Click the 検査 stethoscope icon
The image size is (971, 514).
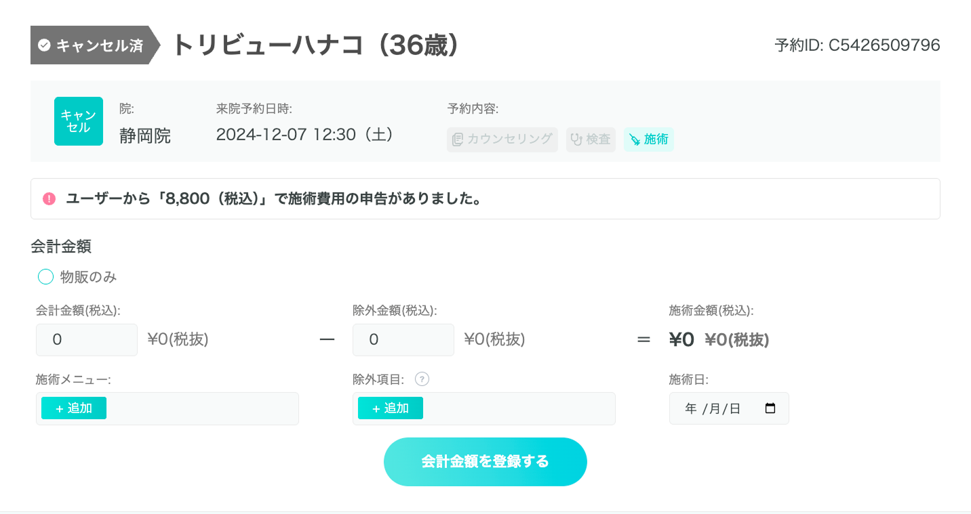pos(576,140)
